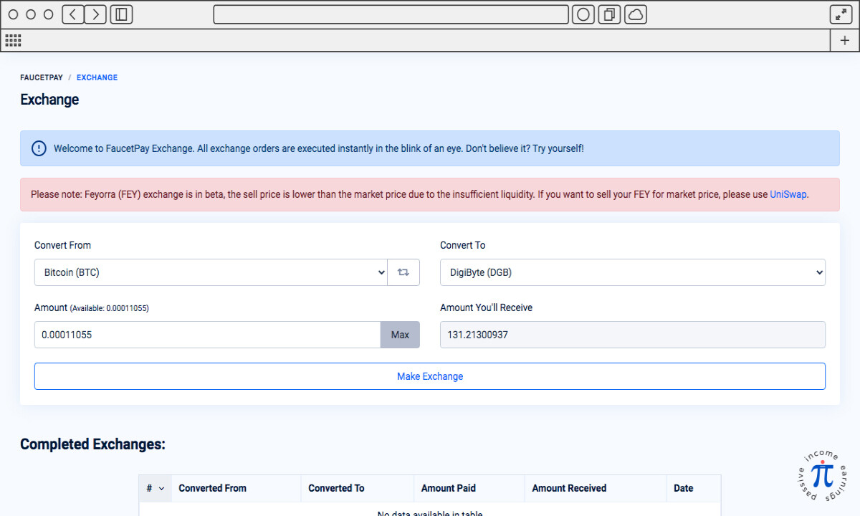The image size is (860, 516).
Task: Click the fullscreen expand arrows icon
Action: coord(841,14)
